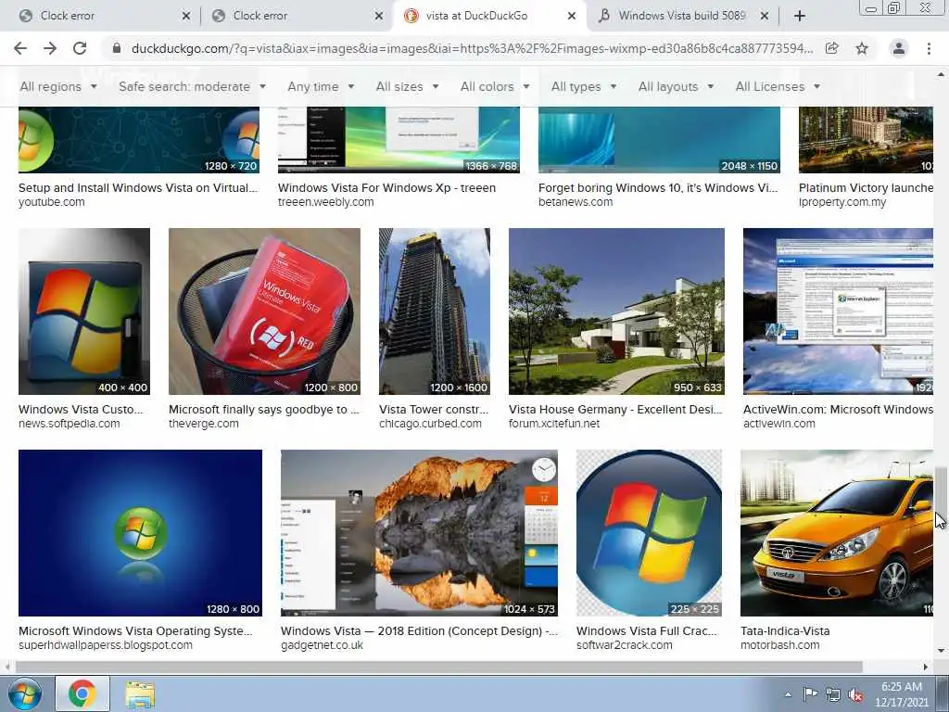This screenshot has height=712, width=949.
Task: Open the All types dropdown
Action: tap(584, 86)
